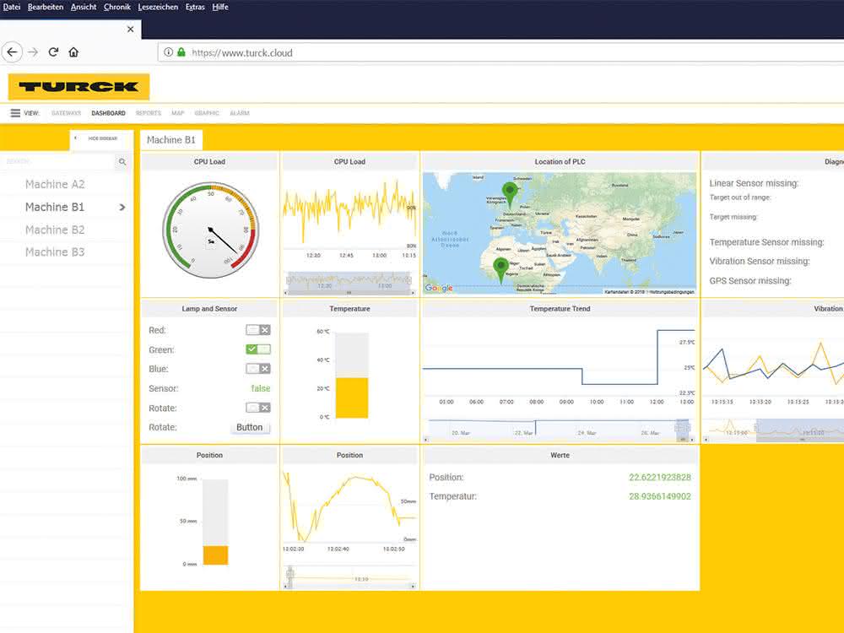The width and height of the screenshot is (844, 633).
Task: Click the Temperatur value 28.9366149902
Action: (x=659, y=496)
